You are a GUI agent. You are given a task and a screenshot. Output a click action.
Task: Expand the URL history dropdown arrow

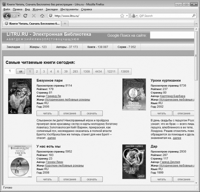coord(127,16)
